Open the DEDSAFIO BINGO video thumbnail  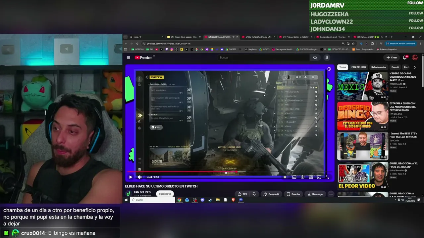[363, 116]
